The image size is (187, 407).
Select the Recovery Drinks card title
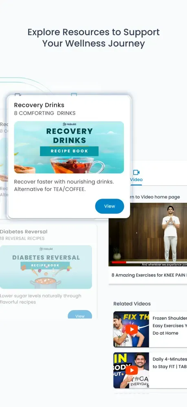coord(39,105)
